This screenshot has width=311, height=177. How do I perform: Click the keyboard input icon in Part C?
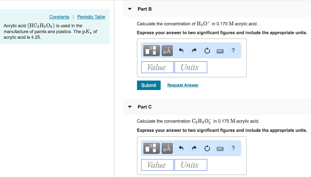click(x=220, y=148)
